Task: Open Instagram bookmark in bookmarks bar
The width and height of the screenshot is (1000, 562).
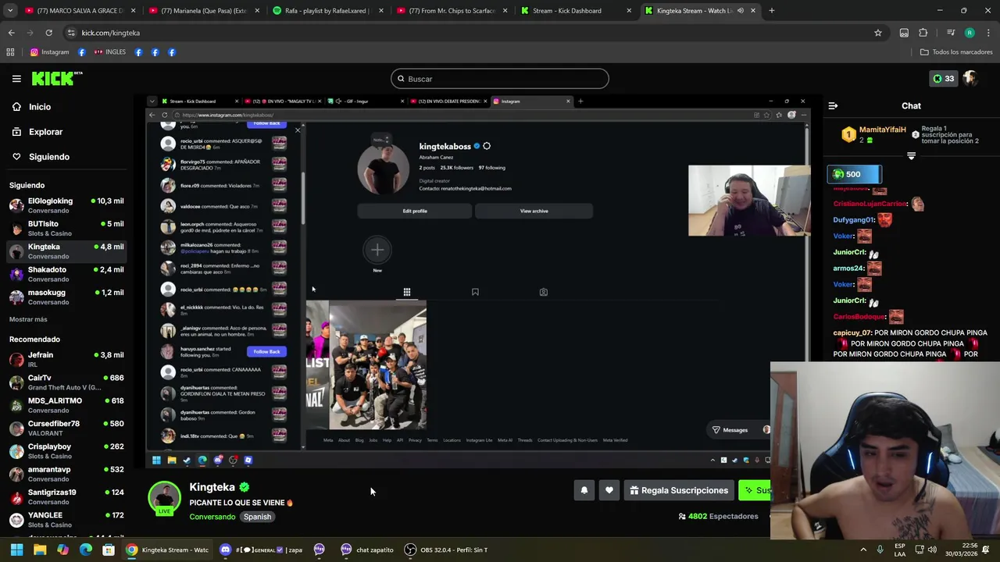Action: (x=49, y=52)
